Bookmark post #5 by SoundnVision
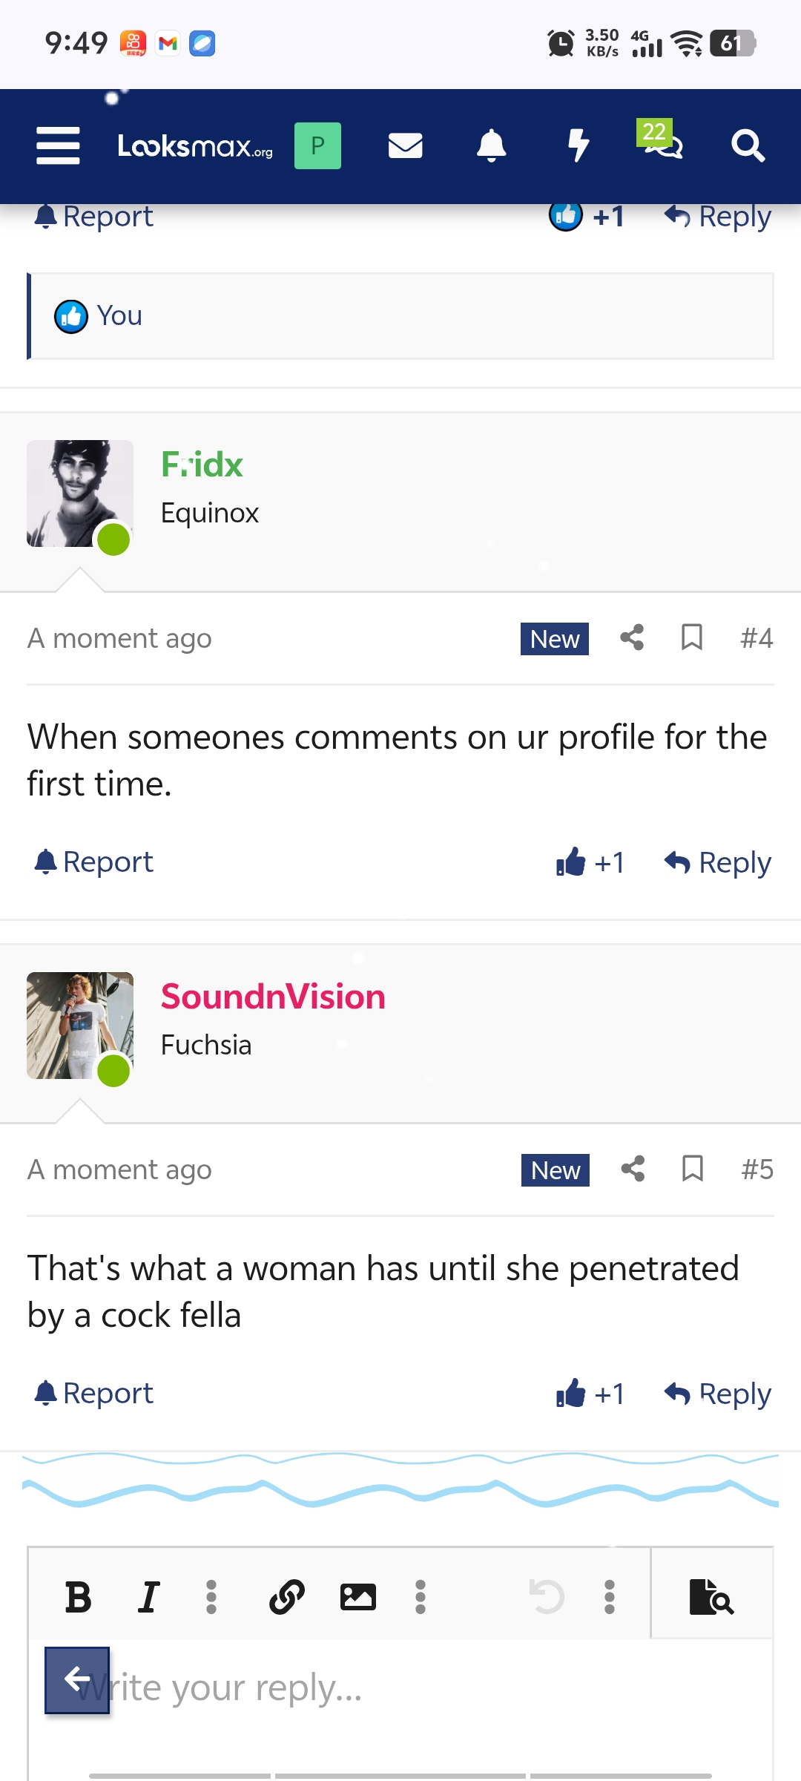 point(692,1169)
